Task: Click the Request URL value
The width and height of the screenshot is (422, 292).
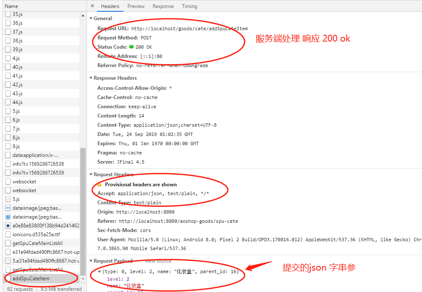Action: click(x=189, y=29)
